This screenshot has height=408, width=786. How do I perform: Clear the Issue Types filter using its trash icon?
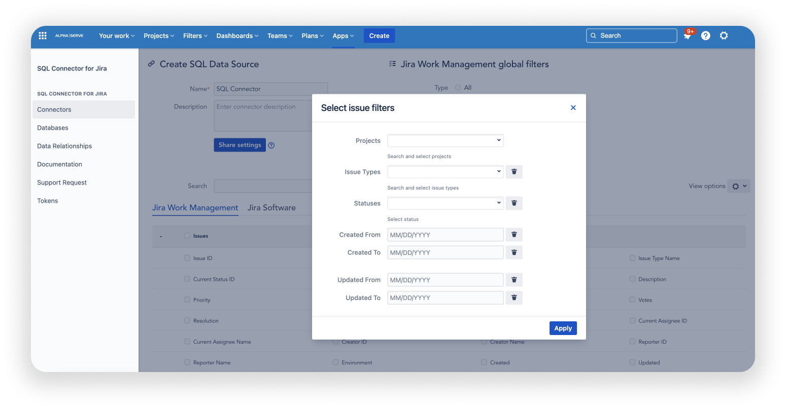[x=514, y=171]
